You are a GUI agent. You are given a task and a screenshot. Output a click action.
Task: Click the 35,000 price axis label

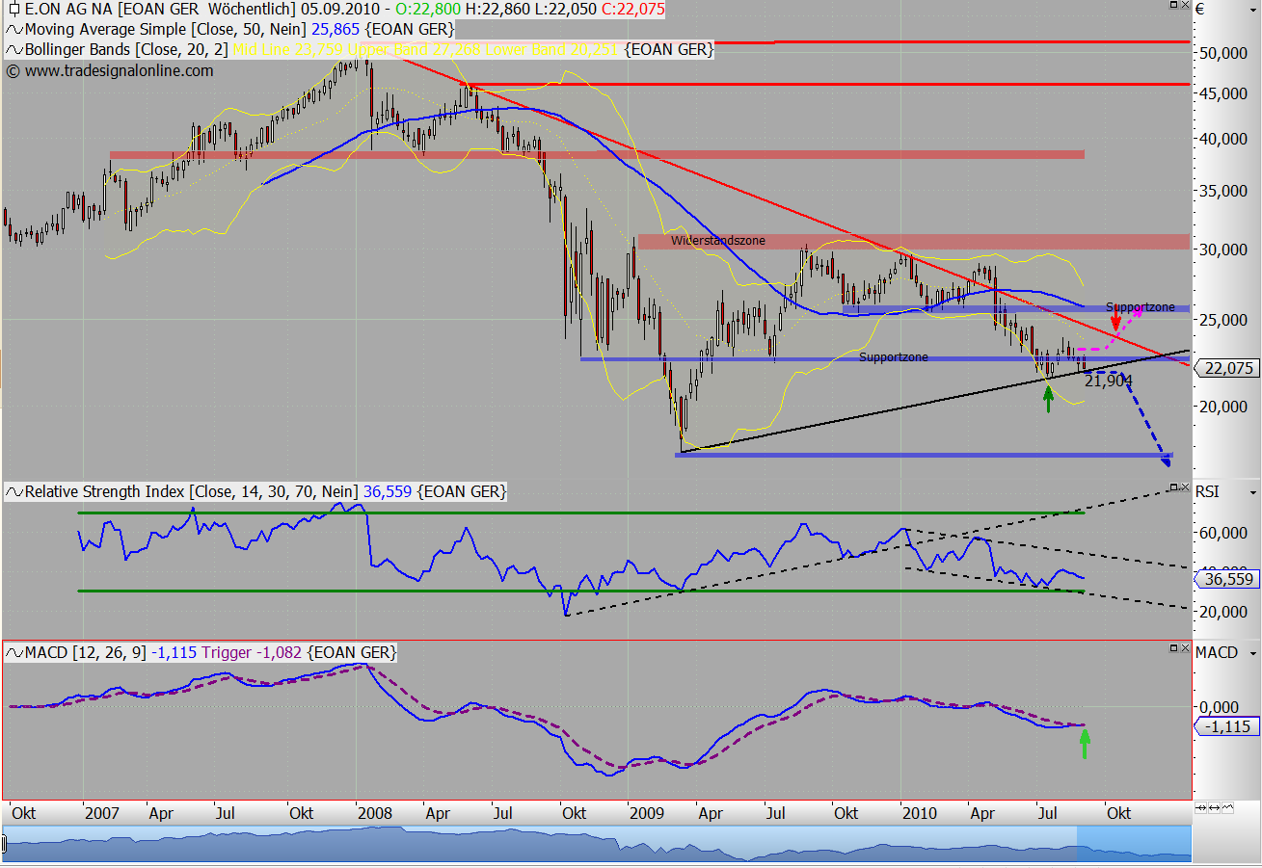point(1225,191)
